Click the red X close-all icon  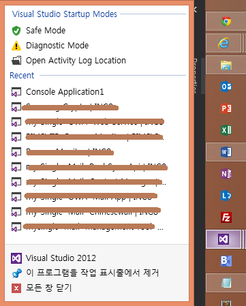click(16, 288)
